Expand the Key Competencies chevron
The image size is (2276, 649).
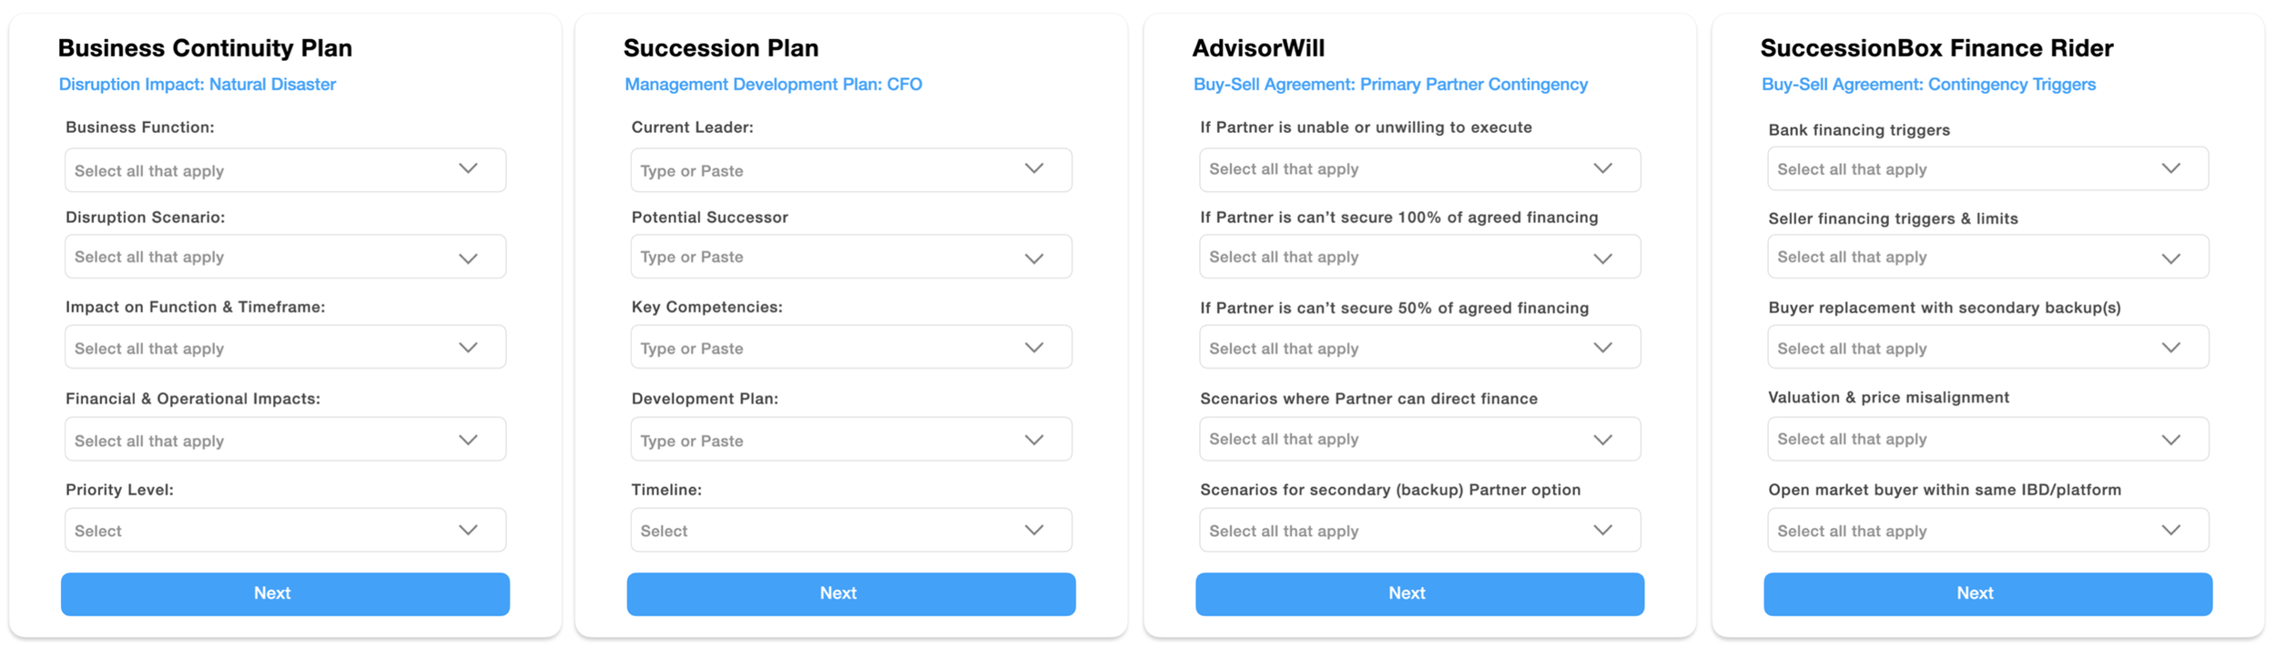click(x=1034, y=348)
